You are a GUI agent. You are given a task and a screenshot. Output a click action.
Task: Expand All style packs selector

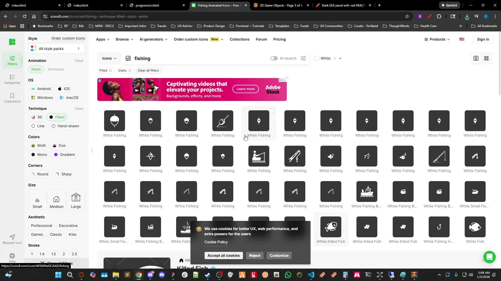[56, 48]
